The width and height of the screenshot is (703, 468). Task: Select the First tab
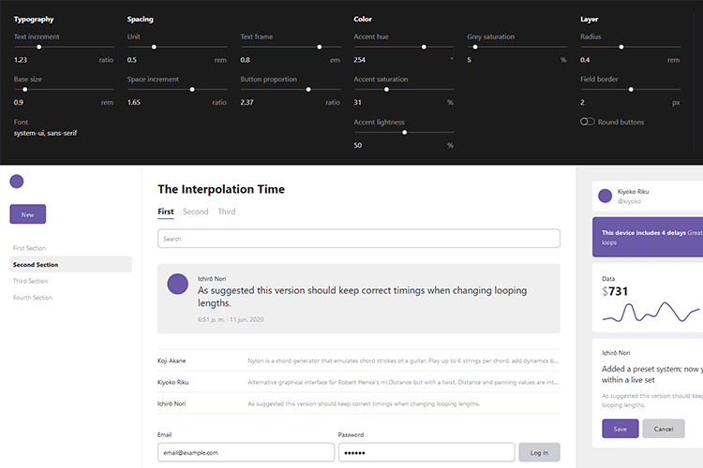[166, 212]
